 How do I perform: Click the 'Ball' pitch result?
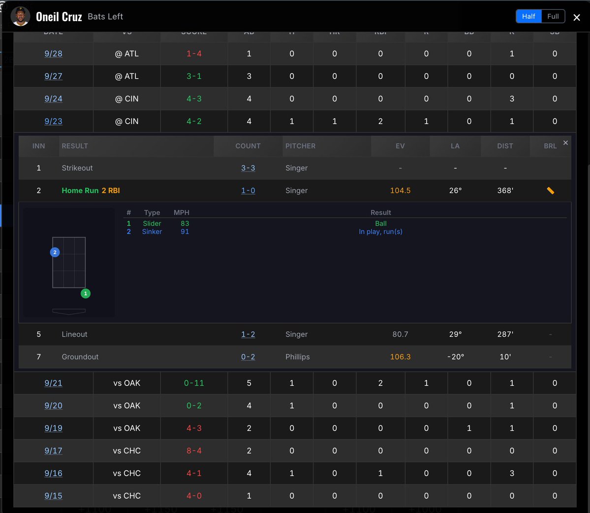380,224
